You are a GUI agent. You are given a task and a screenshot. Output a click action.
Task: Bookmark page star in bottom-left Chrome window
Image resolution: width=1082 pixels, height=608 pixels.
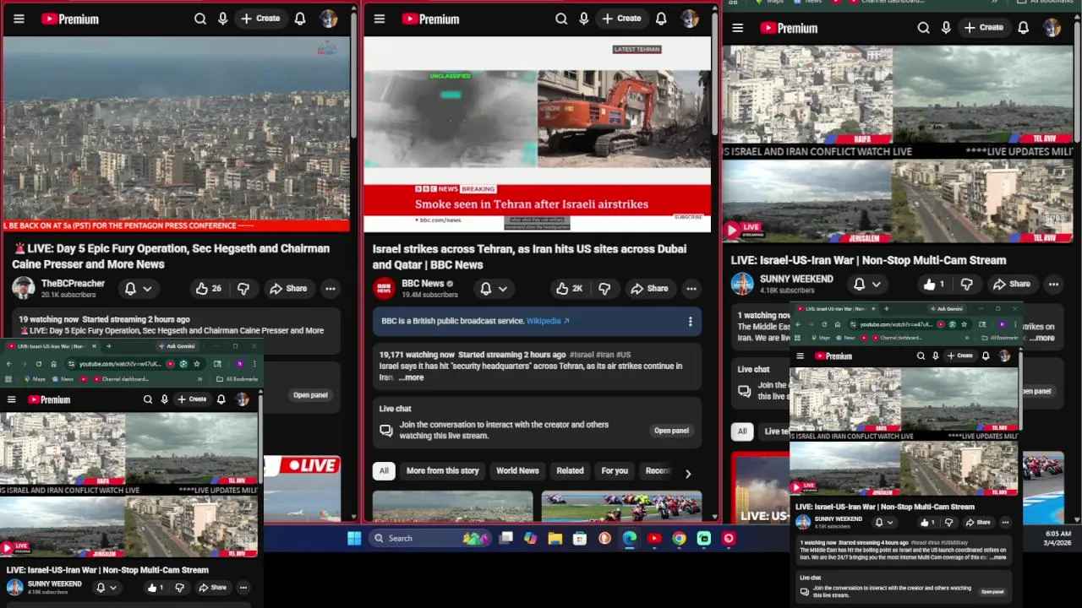196,364
